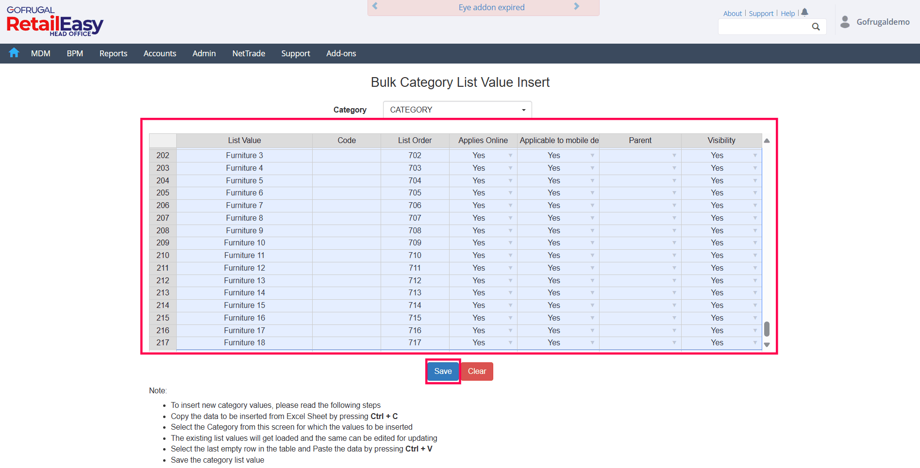Click the red Clear button
The height and width of the screenshot is (468, 920).
(x=477, y=371)
